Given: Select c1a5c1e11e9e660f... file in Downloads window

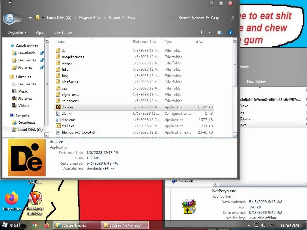Looking at the screenshot, I should click(x=270, y=100).
